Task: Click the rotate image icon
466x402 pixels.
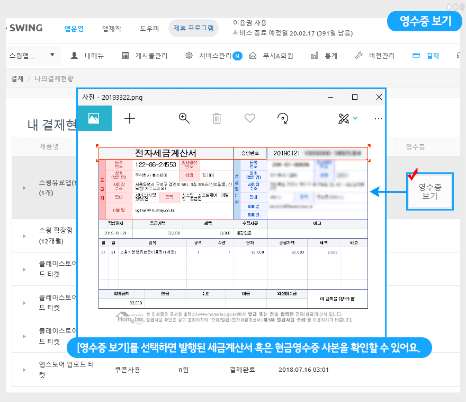Action: click(x=283, y=118)
